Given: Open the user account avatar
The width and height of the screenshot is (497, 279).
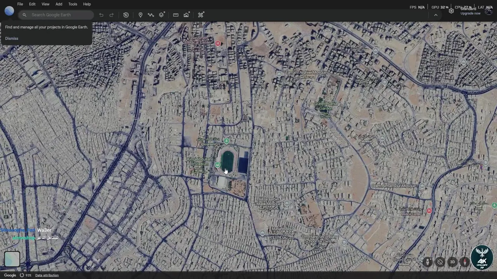Looking at the screenshot, I should (488, 10).
